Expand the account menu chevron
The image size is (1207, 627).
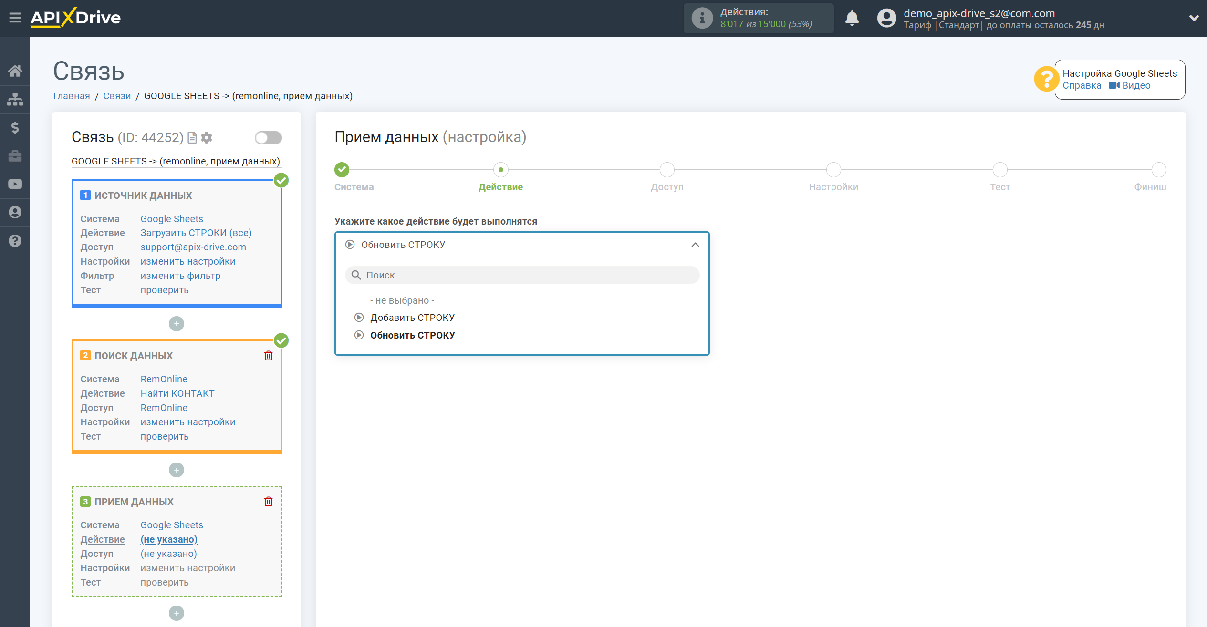click(x=1194, y=18)
